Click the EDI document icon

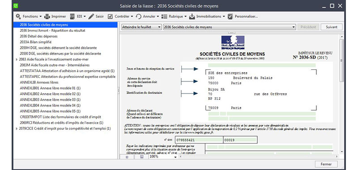[72, 17]
